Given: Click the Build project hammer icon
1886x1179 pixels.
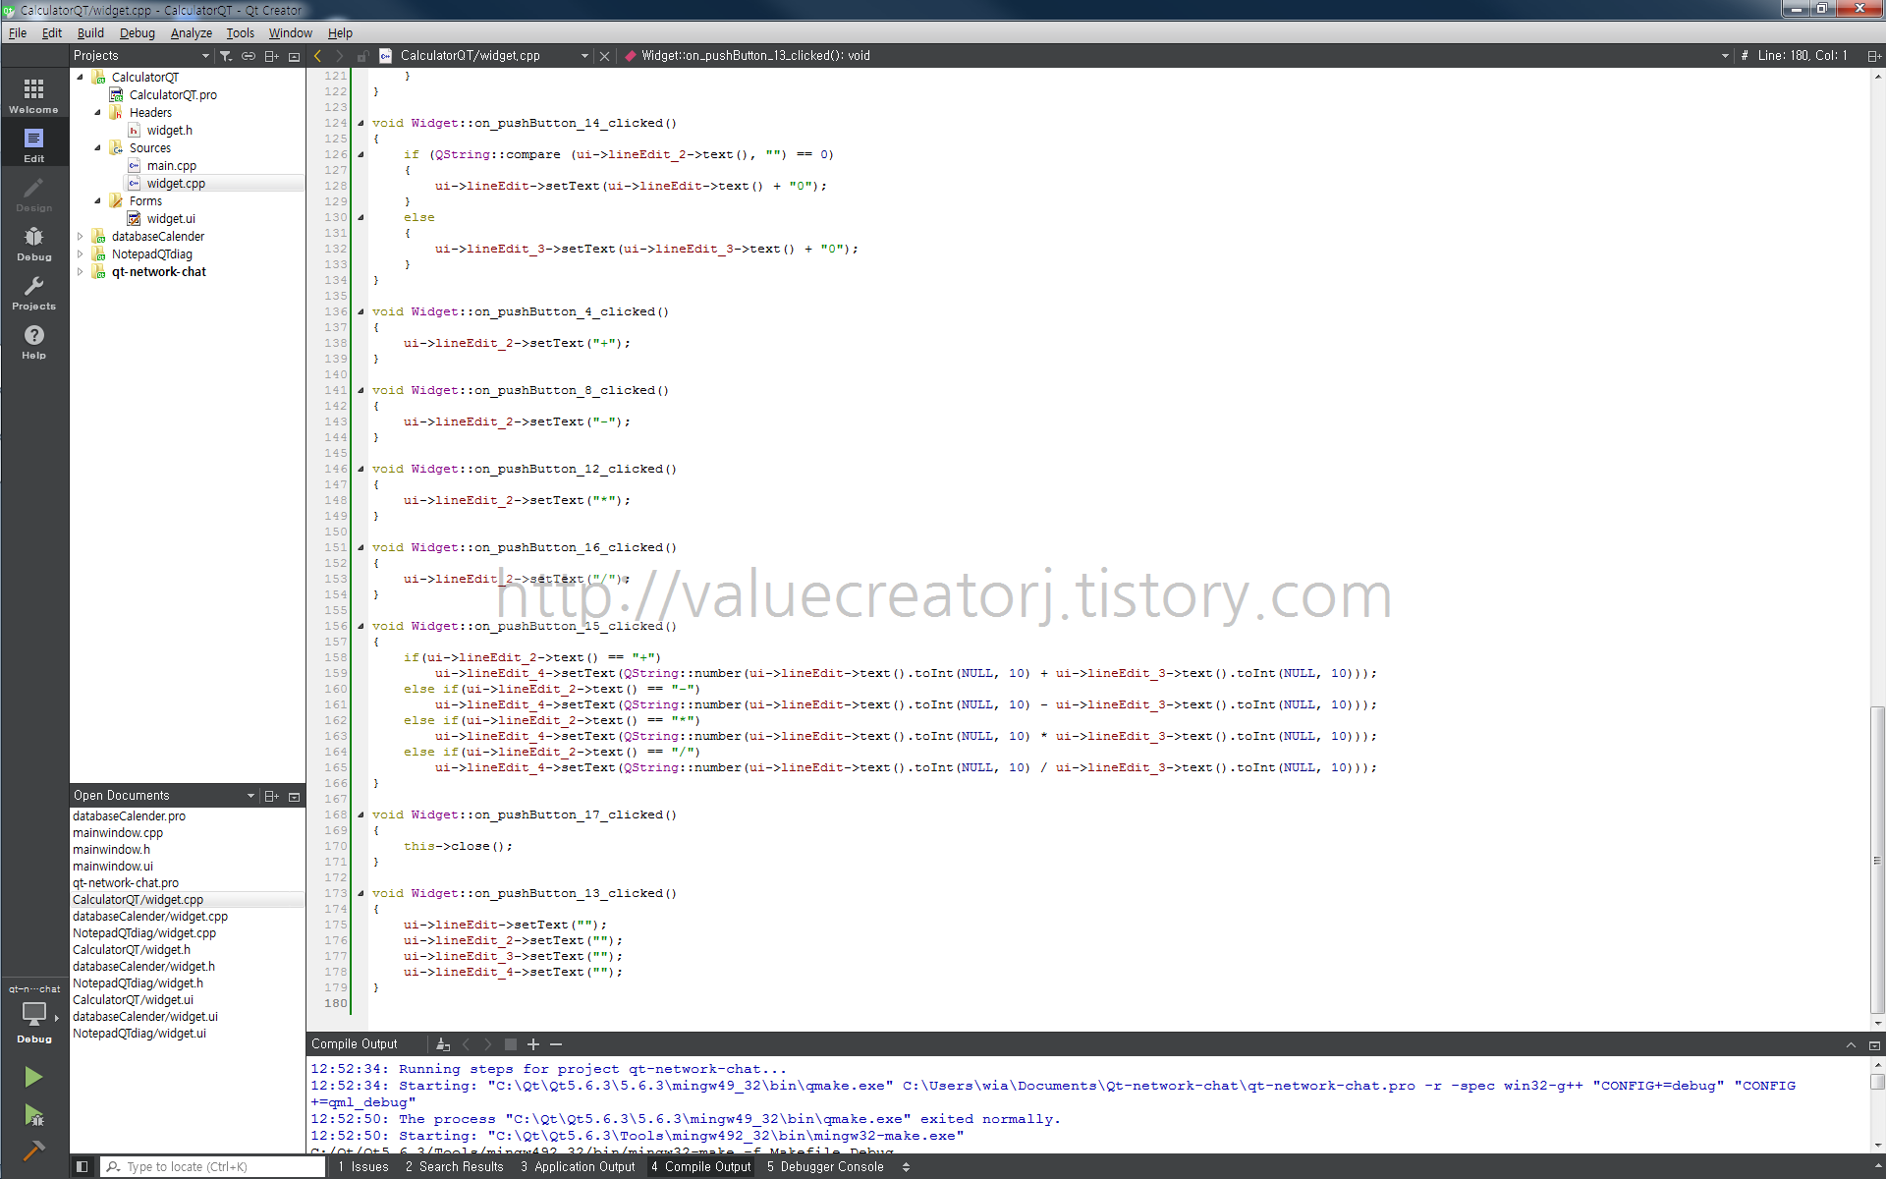Looking at the screenshot, I should click(33, 1150).
